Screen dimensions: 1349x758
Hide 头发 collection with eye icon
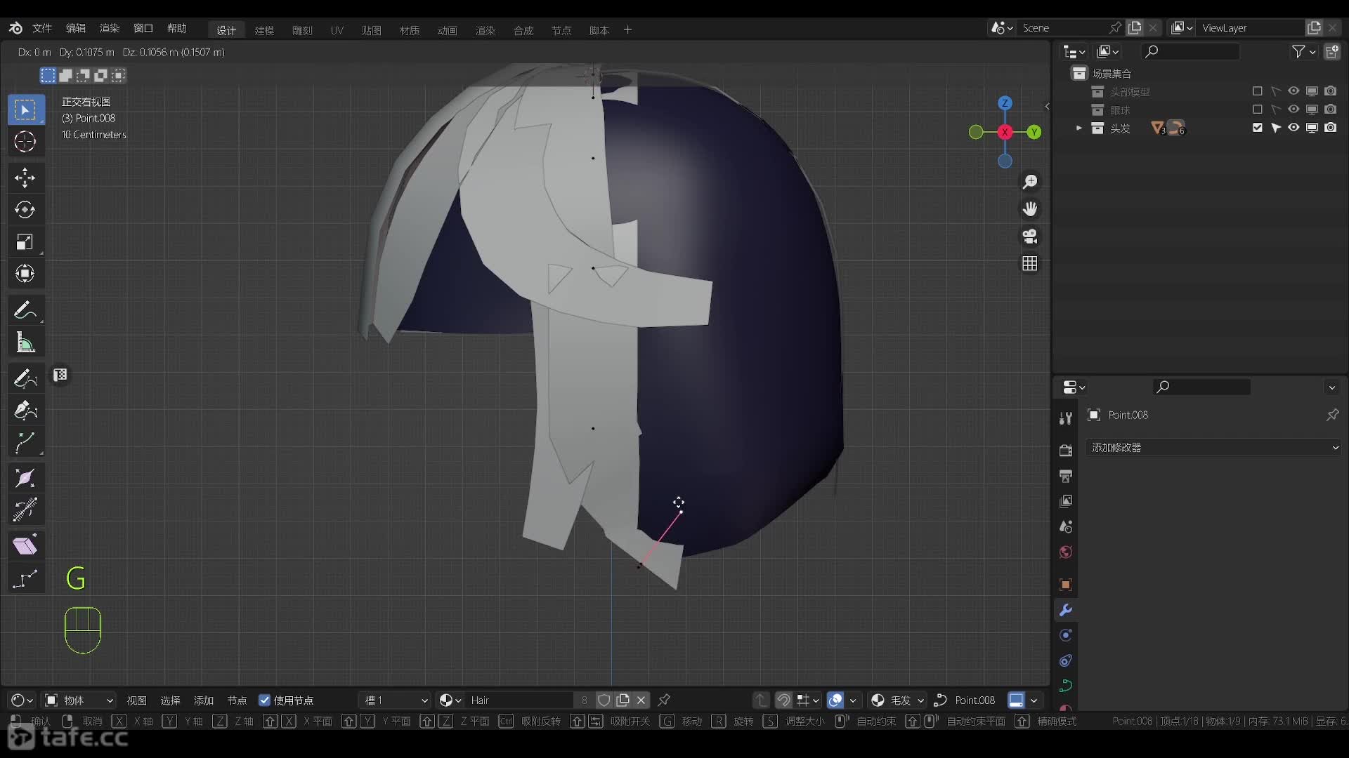click(1293, 128)
